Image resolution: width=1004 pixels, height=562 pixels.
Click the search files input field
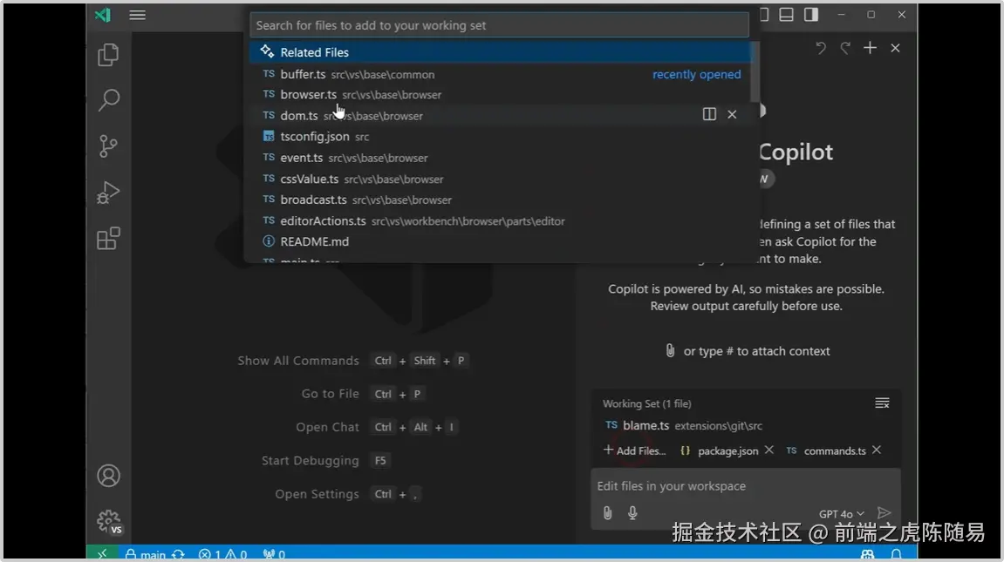(x=499, y=25)
